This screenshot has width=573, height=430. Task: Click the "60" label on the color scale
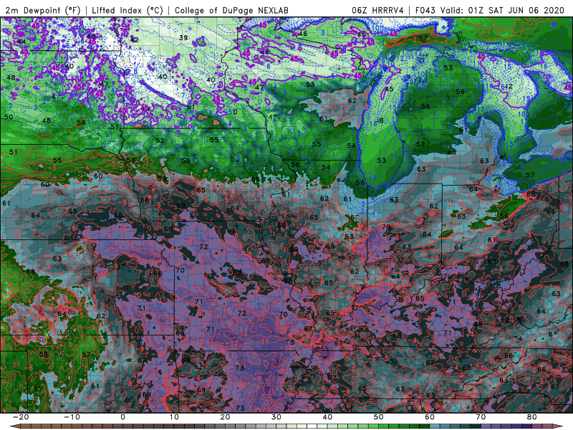pos(430,417)
